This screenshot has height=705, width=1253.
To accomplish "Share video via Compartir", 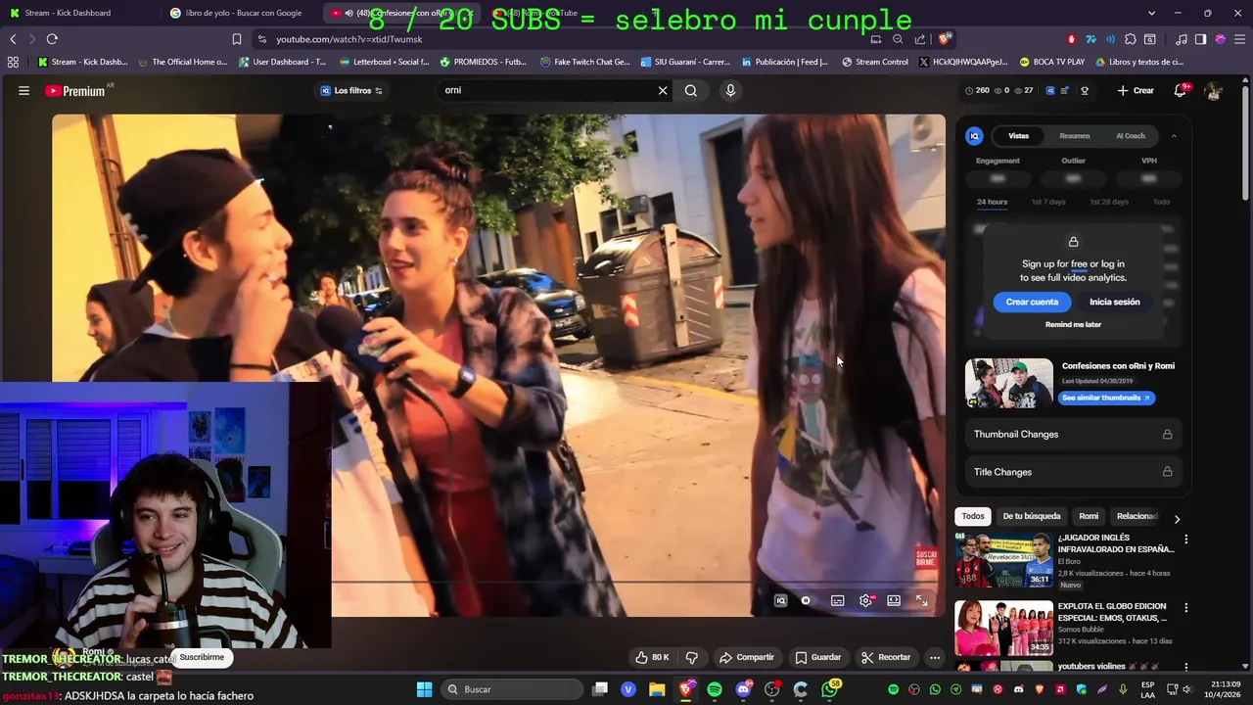I will (746, 657).
